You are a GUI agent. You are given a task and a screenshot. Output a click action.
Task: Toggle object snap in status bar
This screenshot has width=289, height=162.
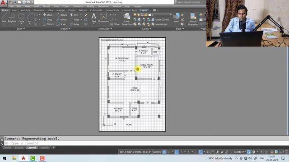pyautogui.click(x=200, y=152)
